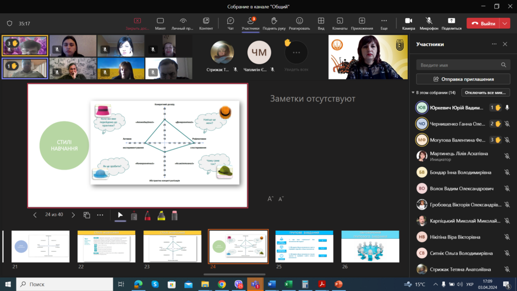Select the eraser tool under the slide
The width and height of the screenshot is (517, 291).
click(175, 215)
